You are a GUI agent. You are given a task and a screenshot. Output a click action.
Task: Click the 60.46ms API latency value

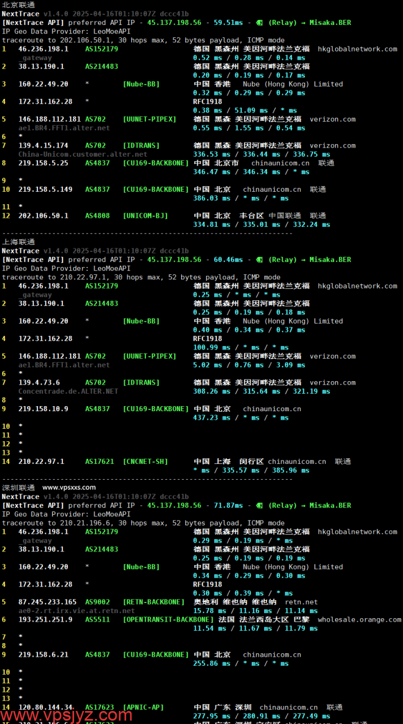(228, 260)
